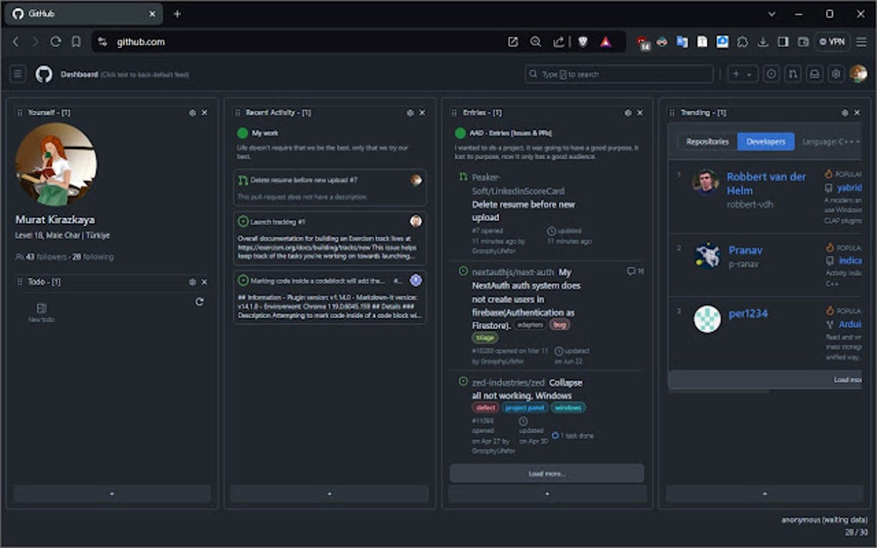877x548 pixels.
Task: Click the create new (+) icon in header
Action: [737, 74]
